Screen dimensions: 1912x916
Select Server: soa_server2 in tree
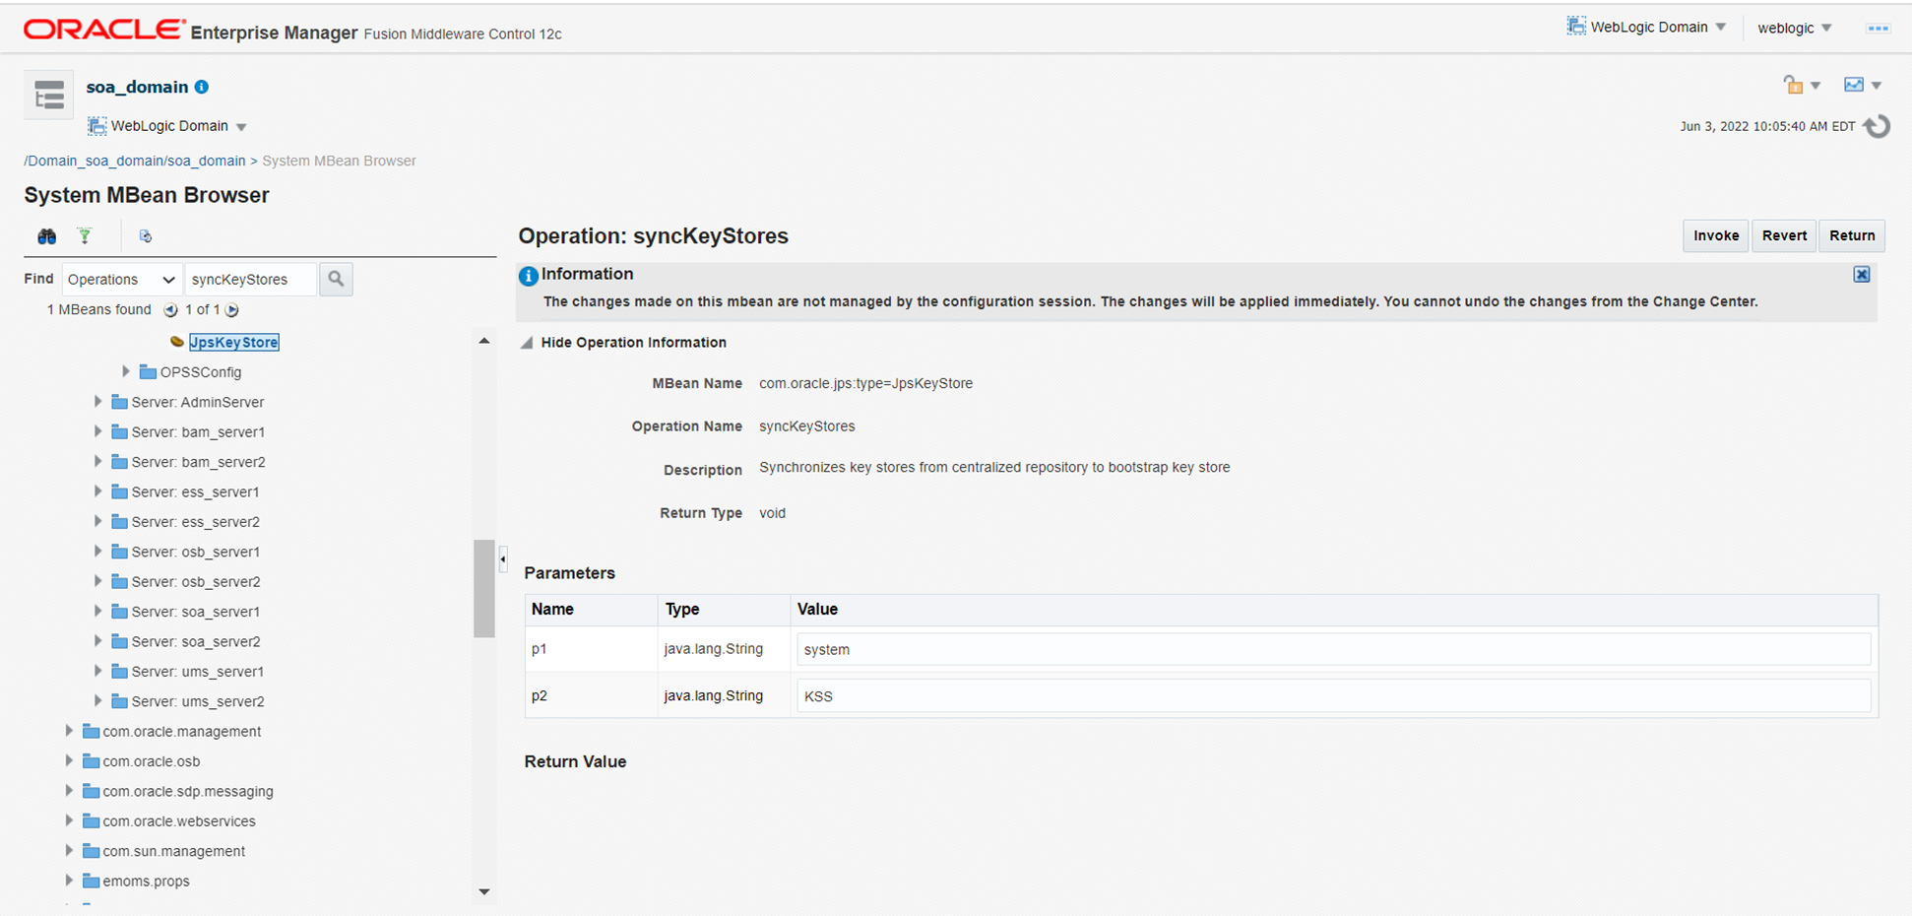[x=196, y=641]
